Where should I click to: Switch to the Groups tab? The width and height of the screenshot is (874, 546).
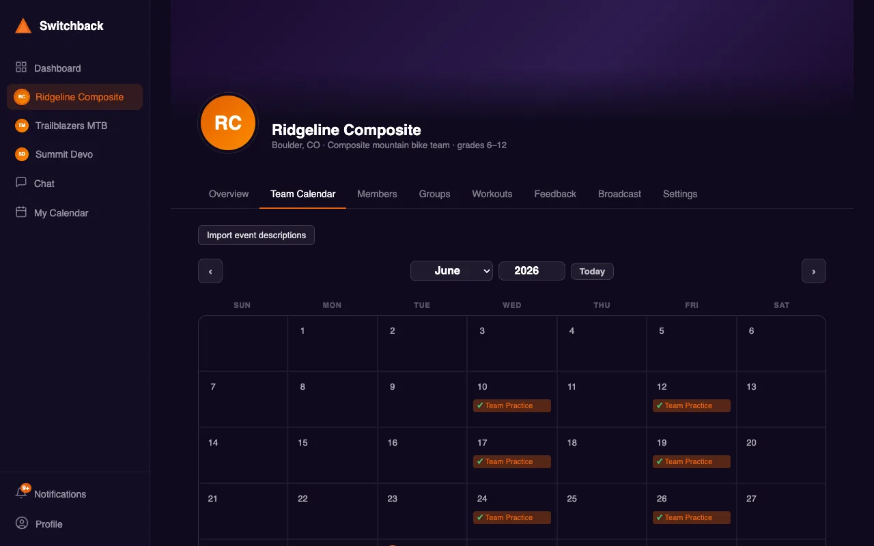click(x=434, y=194)
